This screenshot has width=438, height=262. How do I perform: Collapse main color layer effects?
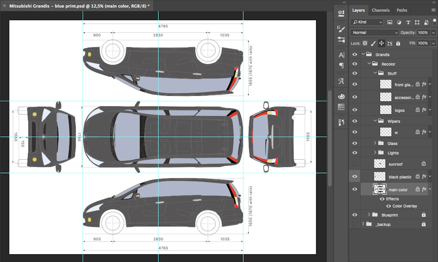click(x=430, y=189)
